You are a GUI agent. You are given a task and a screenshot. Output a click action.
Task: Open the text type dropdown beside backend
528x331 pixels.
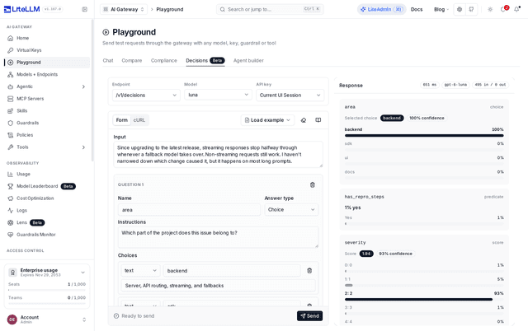[140, 271]
